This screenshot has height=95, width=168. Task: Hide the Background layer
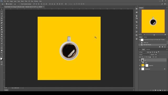pyautogui.click(x=140, y=69)
